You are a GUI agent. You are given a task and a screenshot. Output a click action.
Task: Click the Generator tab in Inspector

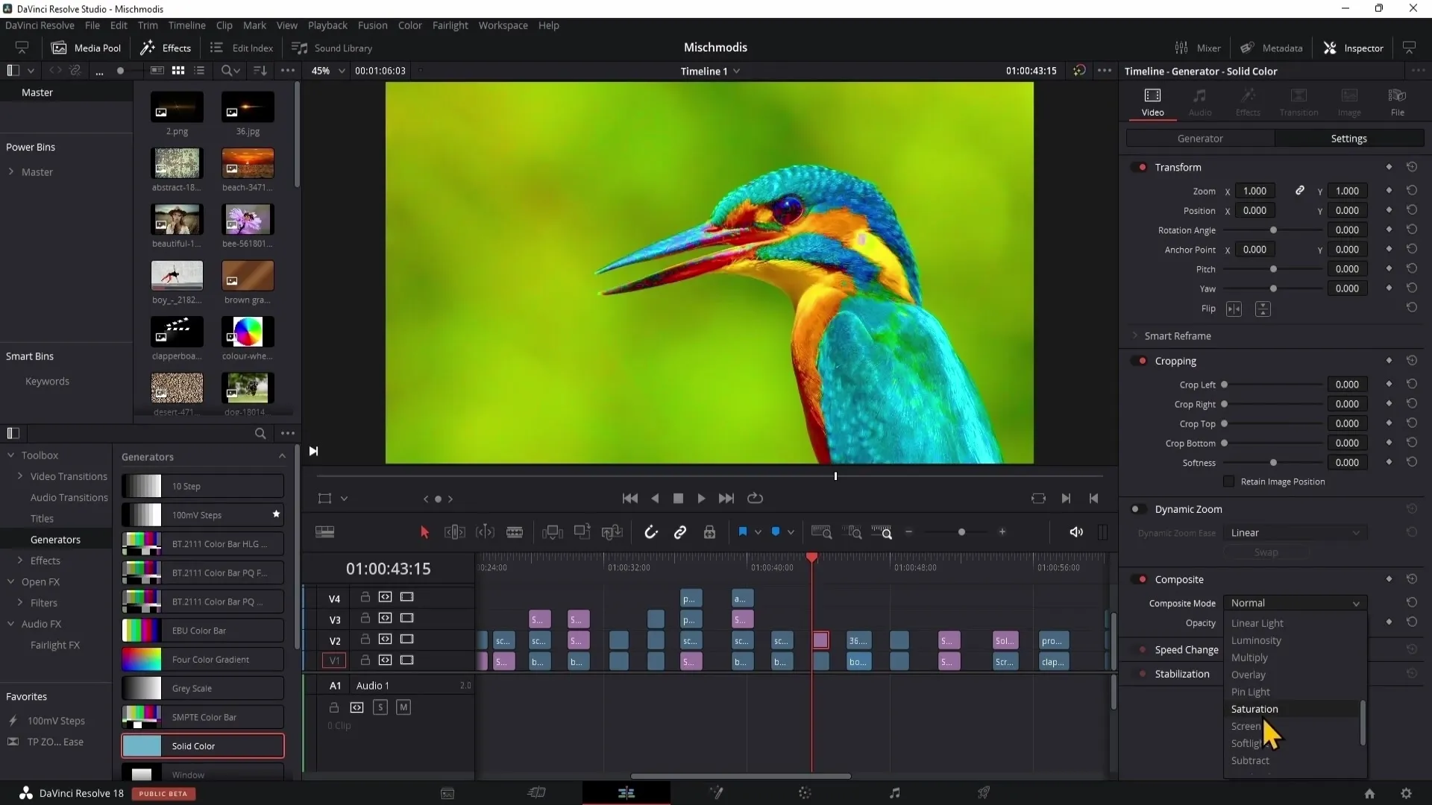(x=1201, y=138)
